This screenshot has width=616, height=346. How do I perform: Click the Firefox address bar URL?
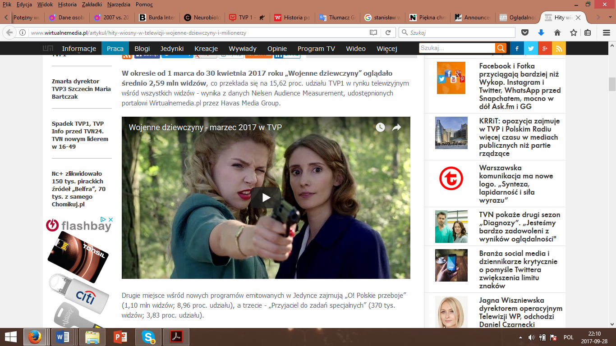(138, 33)
